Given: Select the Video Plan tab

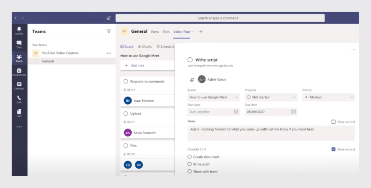Looking at the screenshot, I should pyautogui.click(x=181, y=32).
